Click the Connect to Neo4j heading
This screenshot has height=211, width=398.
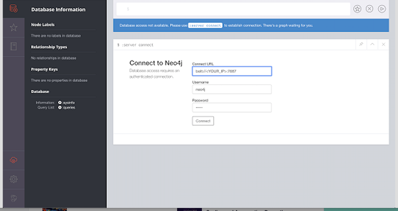pyautogui.click(x=156, y=63)
